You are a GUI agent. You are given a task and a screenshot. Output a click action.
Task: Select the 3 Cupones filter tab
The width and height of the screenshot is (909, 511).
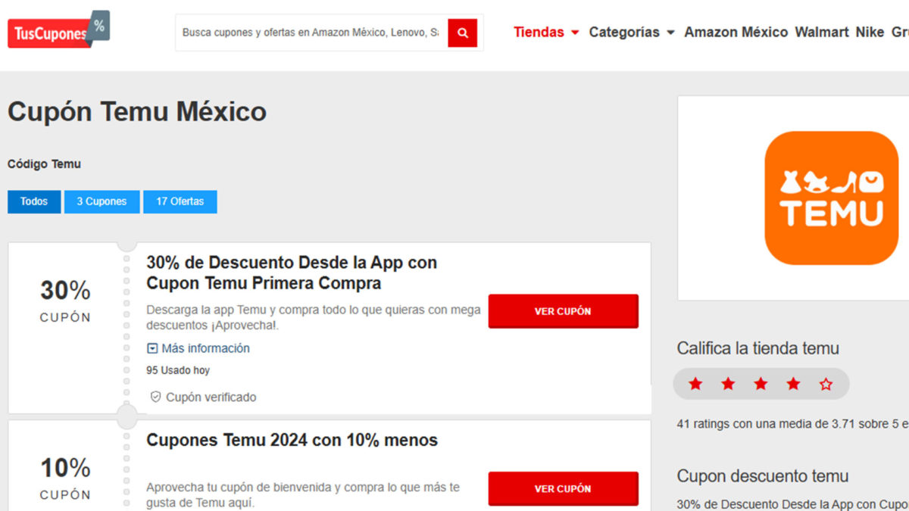point(102,201)
